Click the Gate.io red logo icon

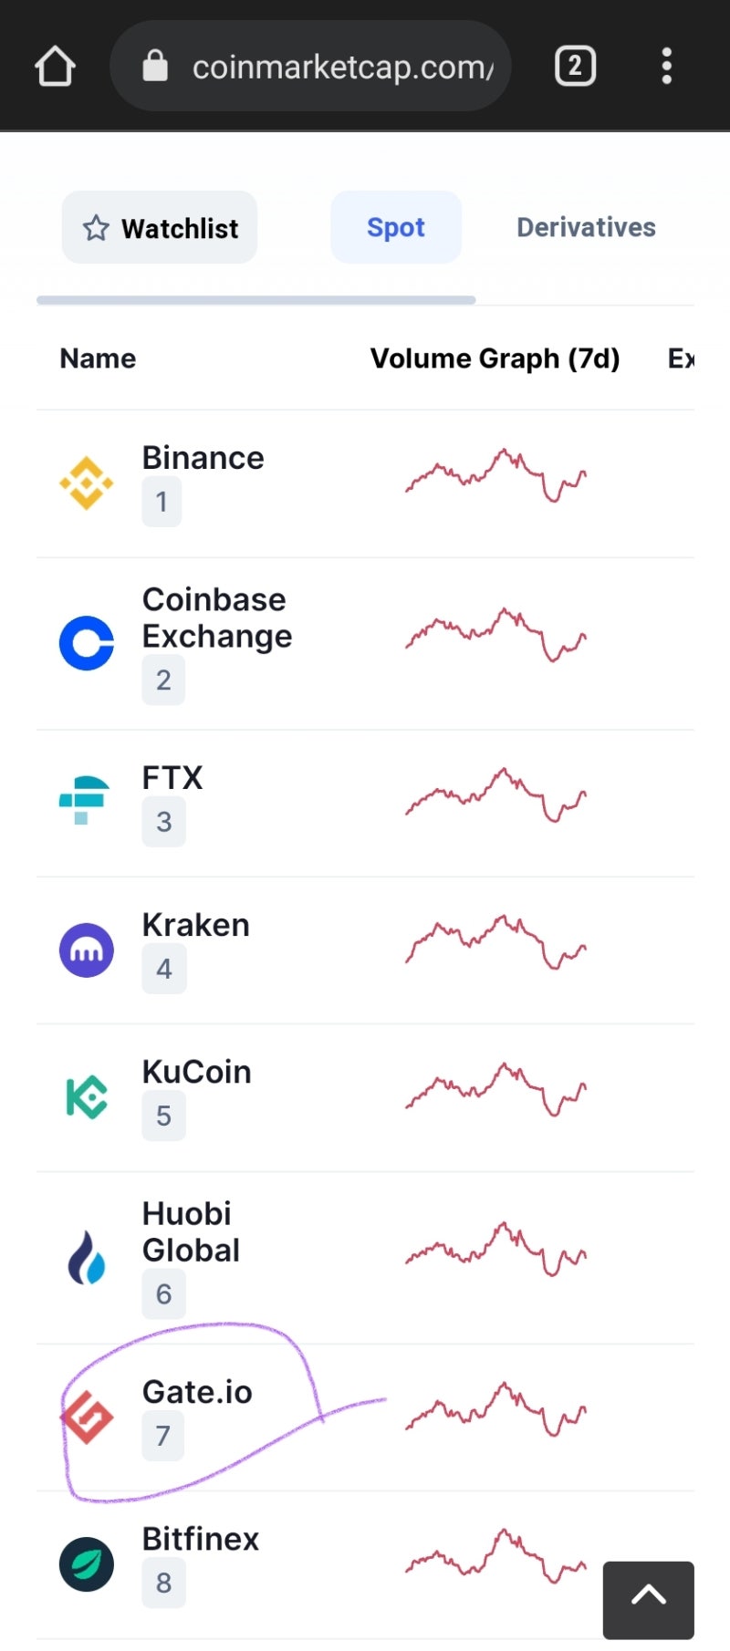[x=88, y=1417]
